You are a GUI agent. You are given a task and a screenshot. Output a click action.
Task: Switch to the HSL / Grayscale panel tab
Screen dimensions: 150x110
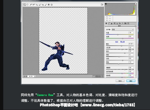(114, 23)
